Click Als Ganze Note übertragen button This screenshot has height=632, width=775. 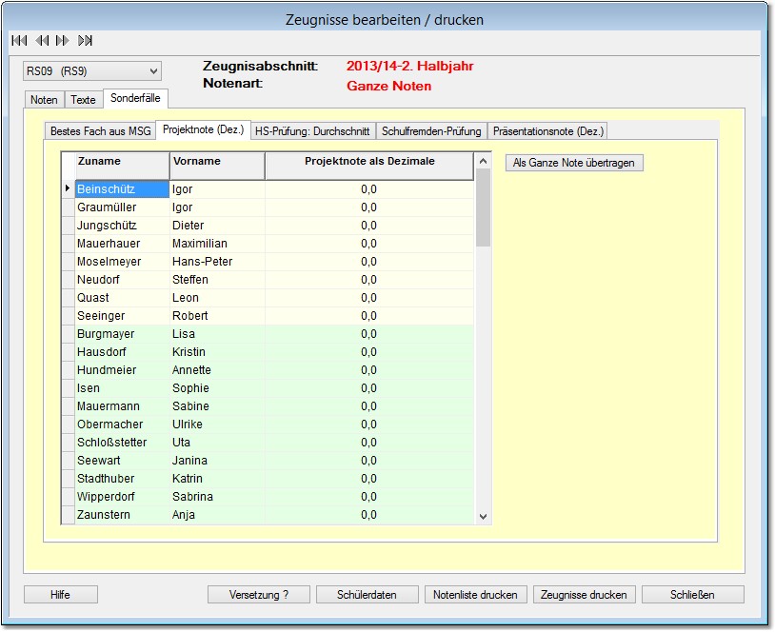click(x=574, y=163)
